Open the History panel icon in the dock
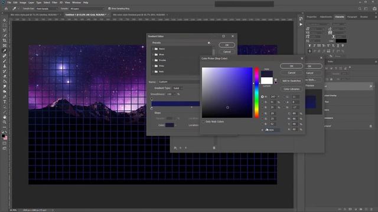Image resolution: width=378 pixels, height=212 pixels. click(301, 18)
